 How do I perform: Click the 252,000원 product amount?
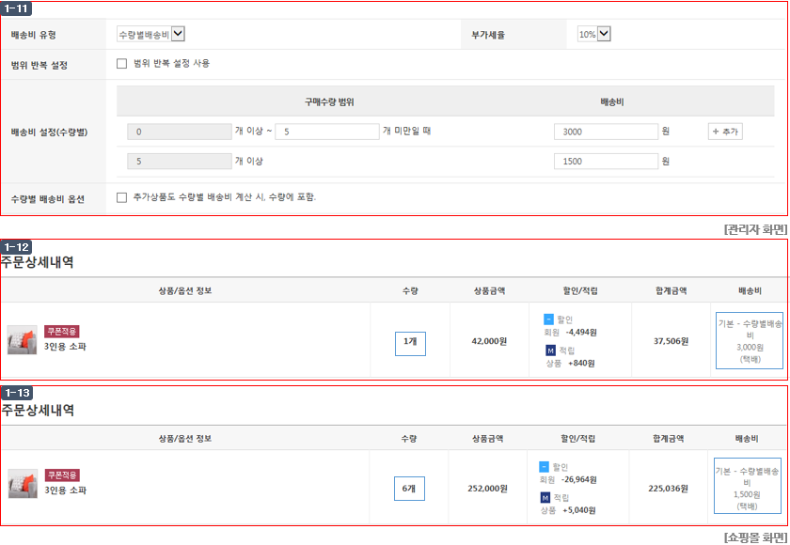(x=487, y=489)
